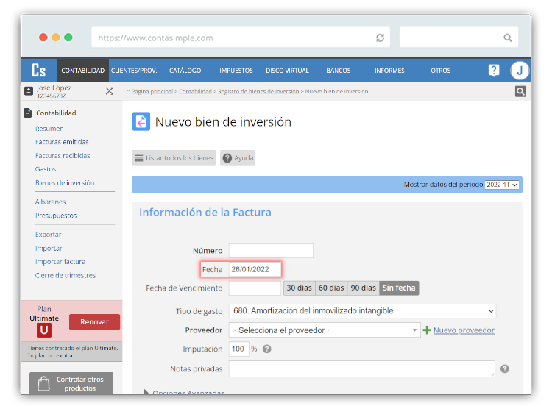Go to Resumen in sidebar
Image resolution: width=552 pixels, height=406 pixels.
(x=49, y=129)
